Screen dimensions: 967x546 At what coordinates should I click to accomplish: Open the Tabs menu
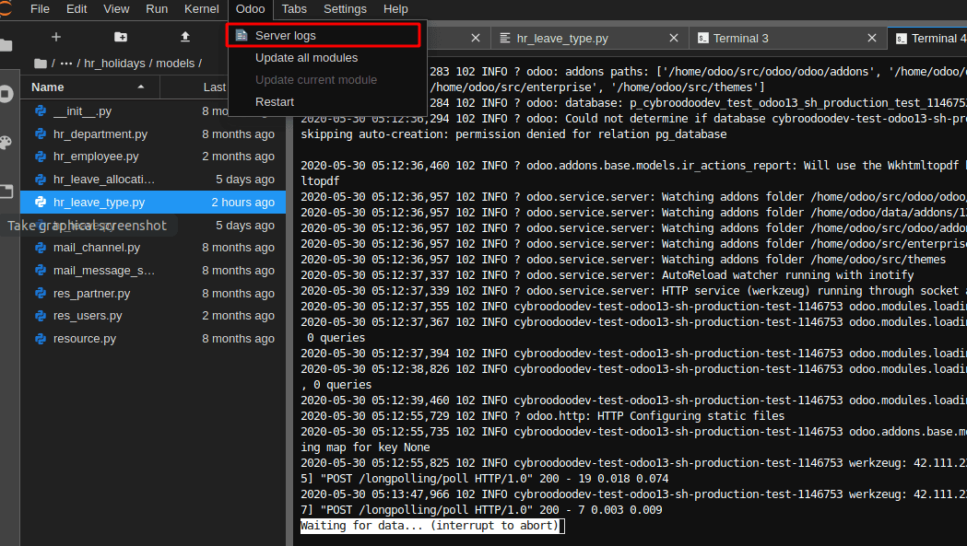pos(294,9)
